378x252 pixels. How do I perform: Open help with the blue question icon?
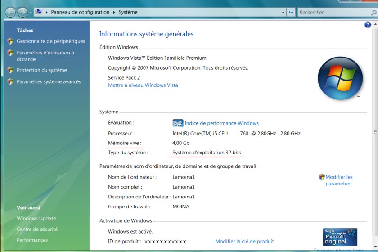368,25
